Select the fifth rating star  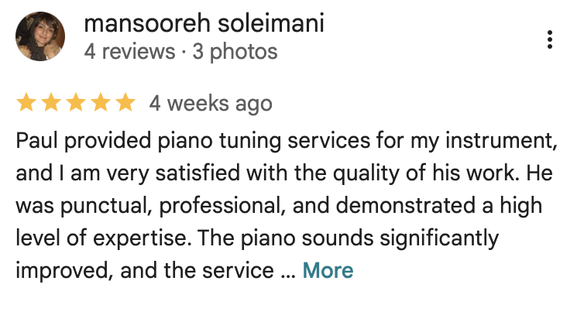coord(125,102)
